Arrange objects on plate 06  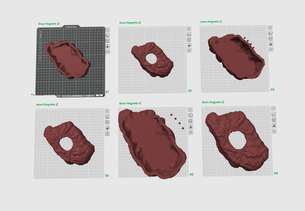coord(274,120)
